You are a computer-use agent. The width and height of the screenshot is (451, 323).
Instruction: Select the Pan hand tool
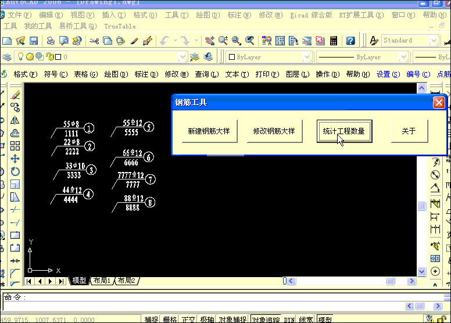coord(210,41)
